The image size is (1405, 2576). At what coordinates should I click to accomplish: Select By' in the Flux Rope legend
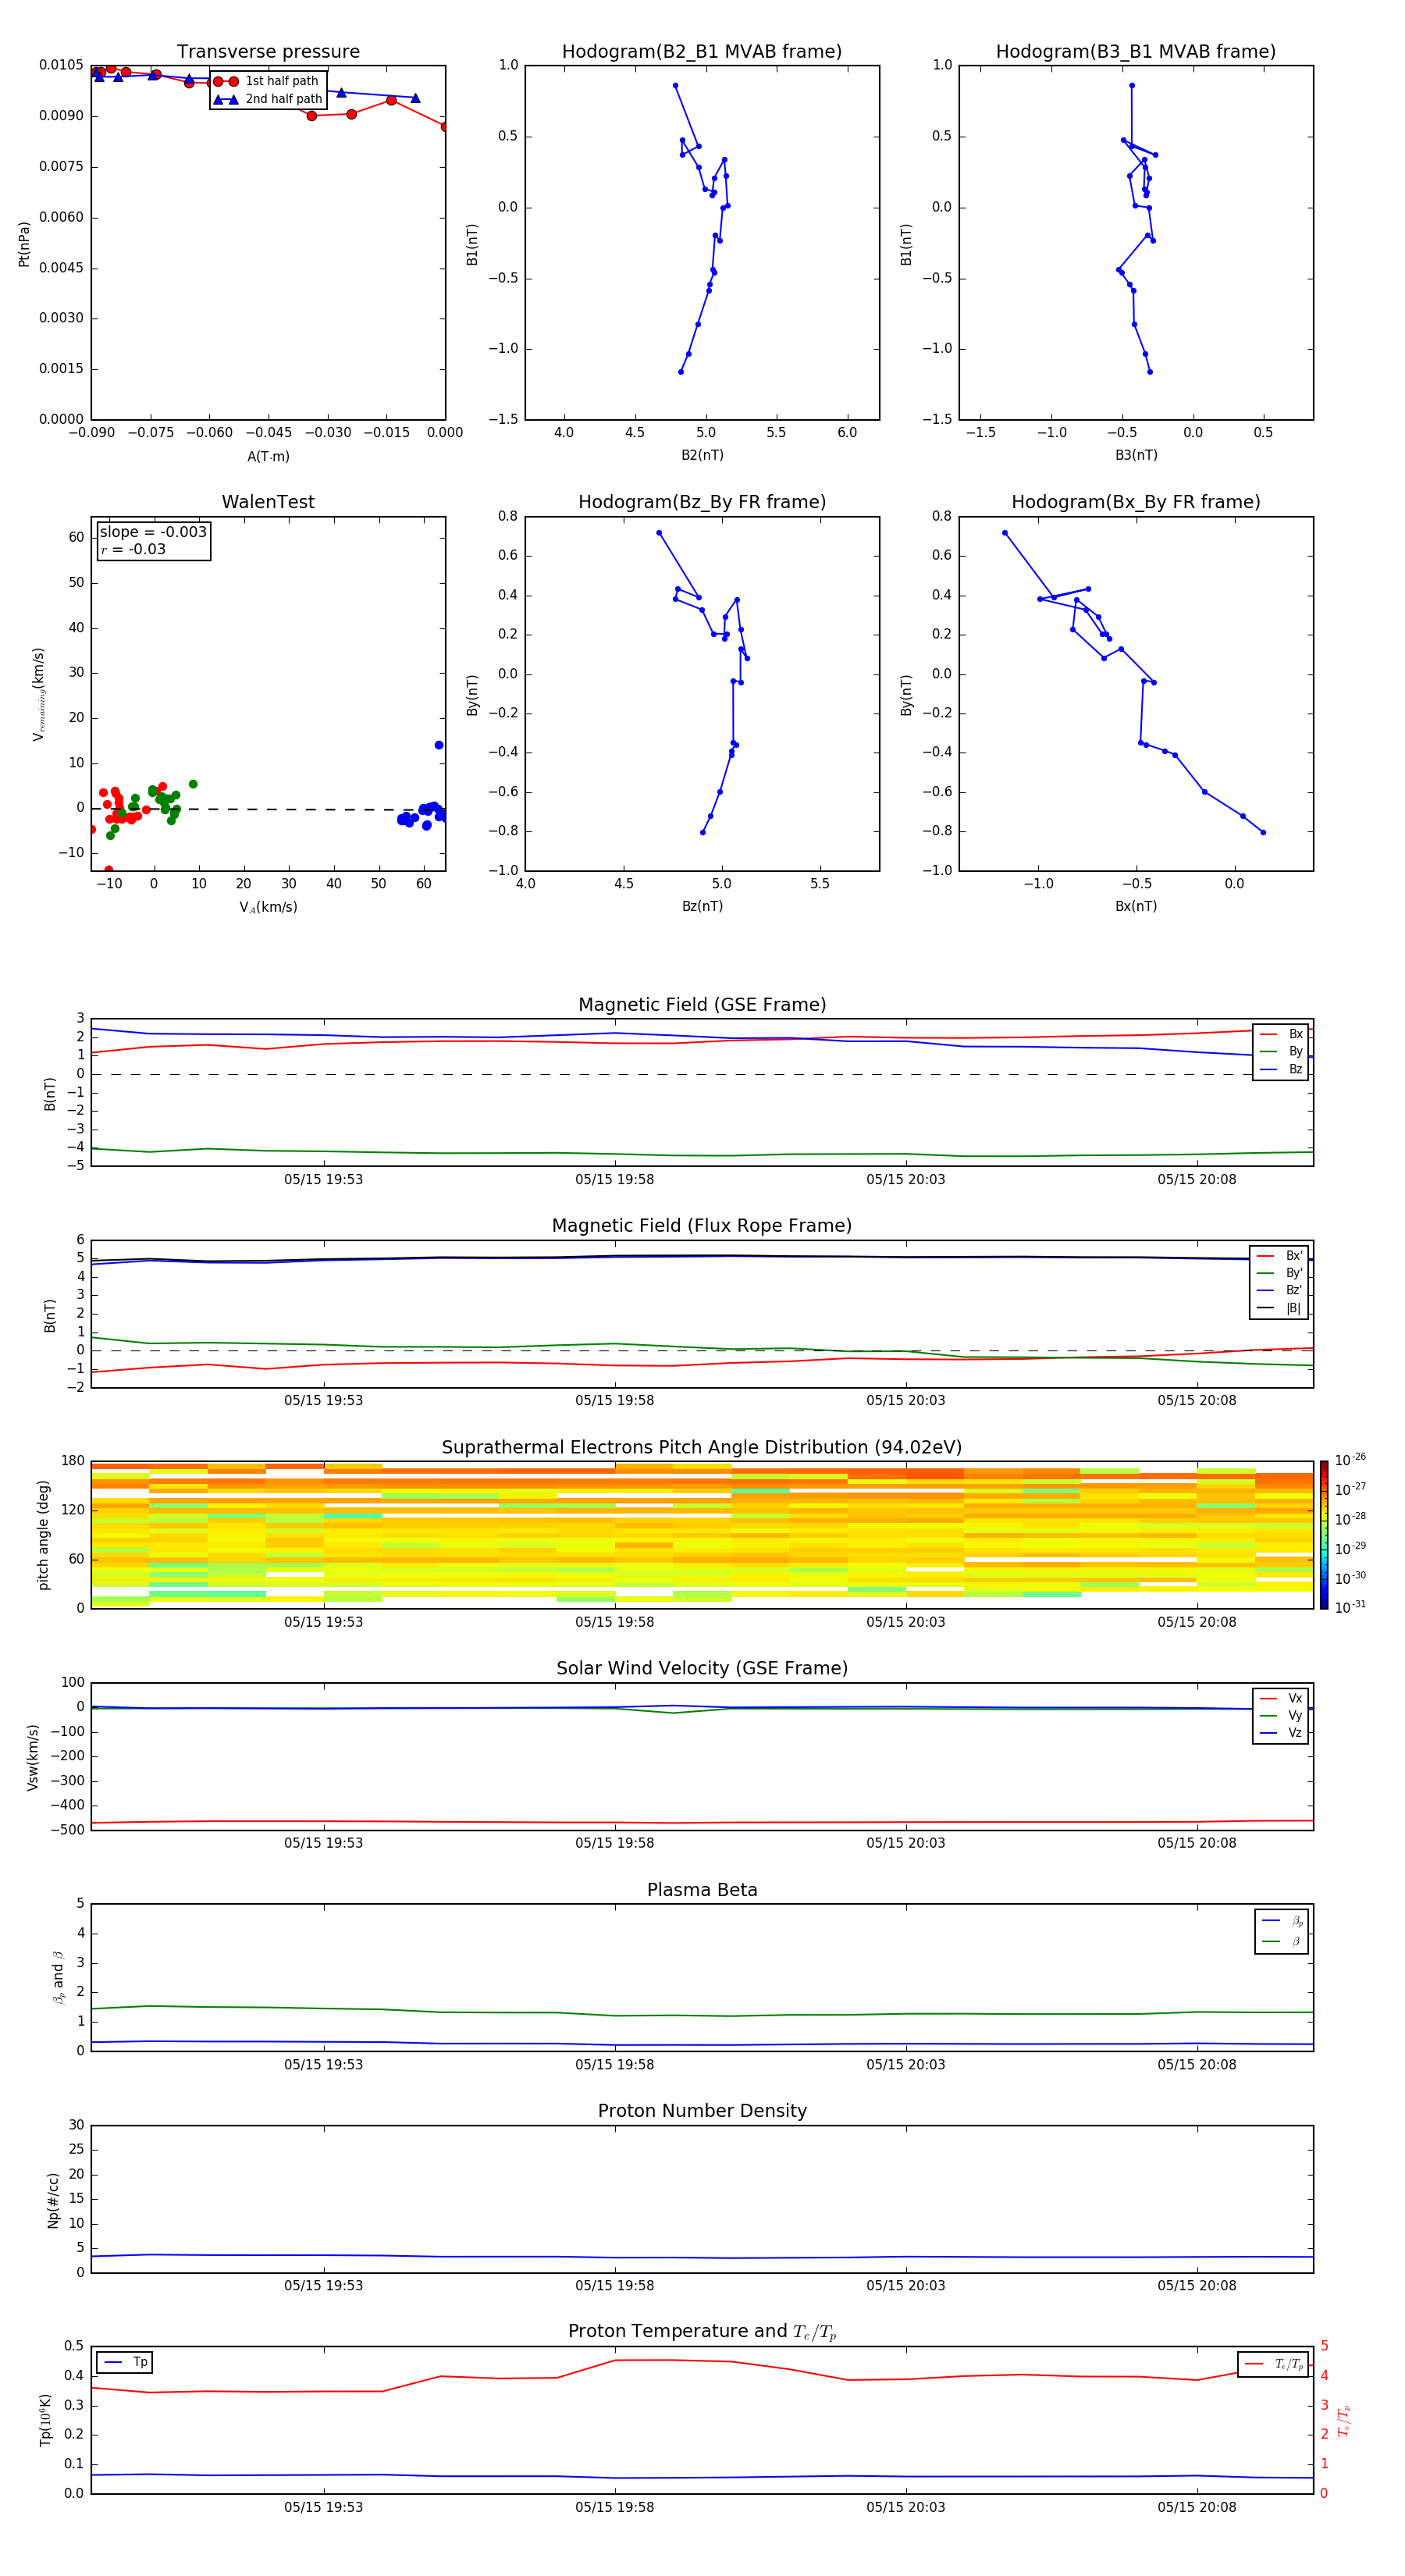pyautogui.click(x=1280, y=1273)
